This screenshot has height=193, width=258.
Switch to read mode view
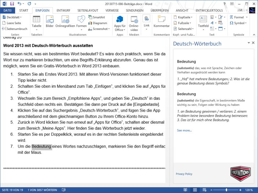(185, 190)
